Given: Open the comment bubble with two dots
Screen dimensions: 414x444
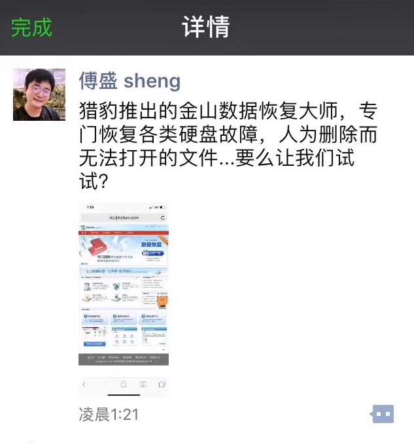Looking at the screenshot, I should pyautogui.click(x=382, y=414).
